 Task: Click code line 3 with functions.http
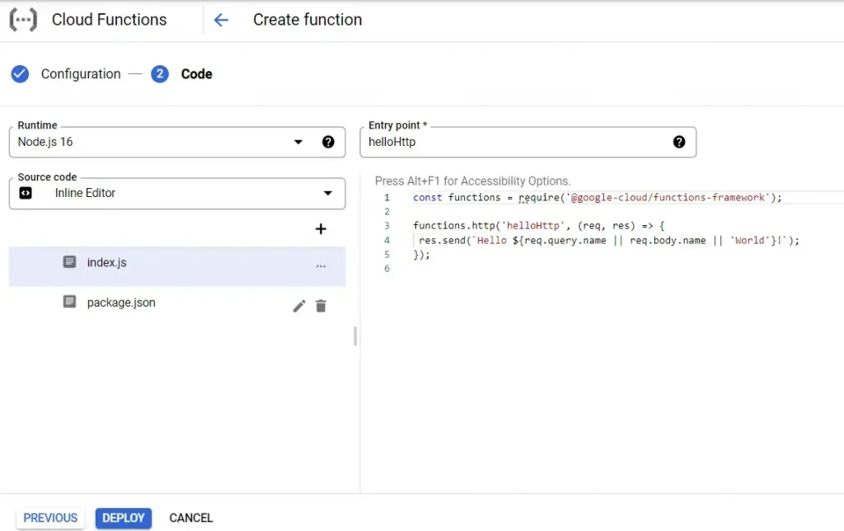tap(539, 226)
